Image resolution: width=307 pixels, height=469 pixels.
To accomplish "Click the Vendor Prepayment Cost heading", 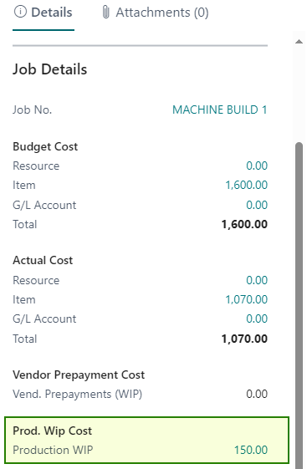I will pos(79,375).
